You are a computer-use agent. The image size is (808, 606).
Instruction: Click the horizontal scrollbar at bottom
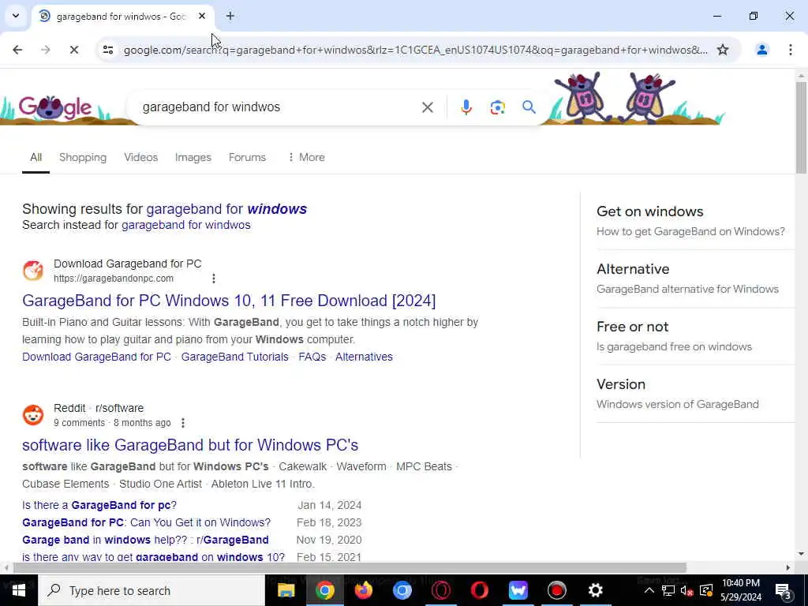[350, 567]
